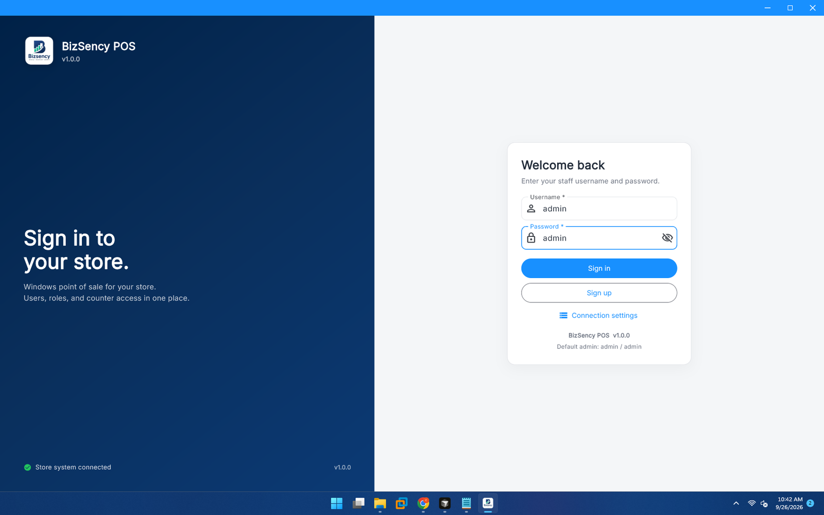Click the BizSency logo in the header
Viewport: 824px width, 515px height.
pos(39,50)
